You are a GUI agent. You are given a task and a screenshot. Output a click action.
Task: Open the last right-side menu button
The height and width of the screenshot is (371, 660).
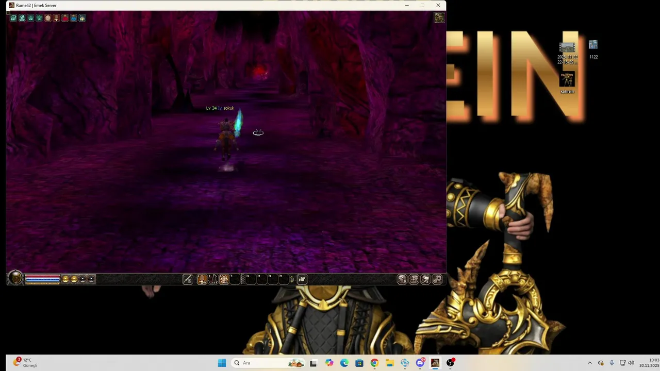(437, 279)
